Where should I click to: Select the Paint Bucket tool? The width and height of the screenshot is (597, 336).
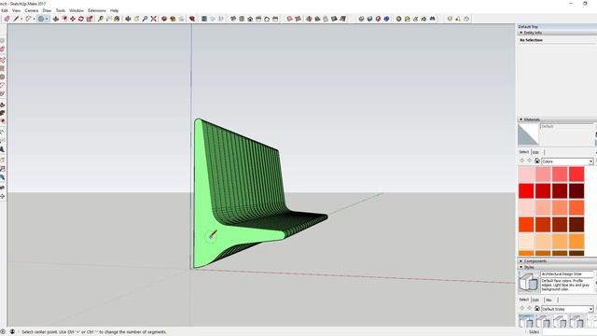point(117,19)
